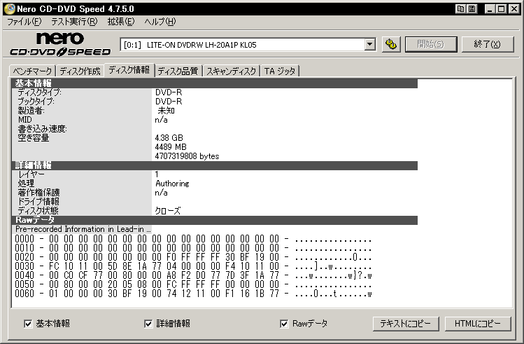The height and width of the screenshot is (344, 524).
Task: Switch to the ベンチマーク tab
Action: point(32,71)
